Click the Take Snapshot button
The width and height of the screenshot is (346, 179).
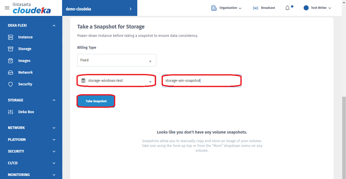point(96,101)
